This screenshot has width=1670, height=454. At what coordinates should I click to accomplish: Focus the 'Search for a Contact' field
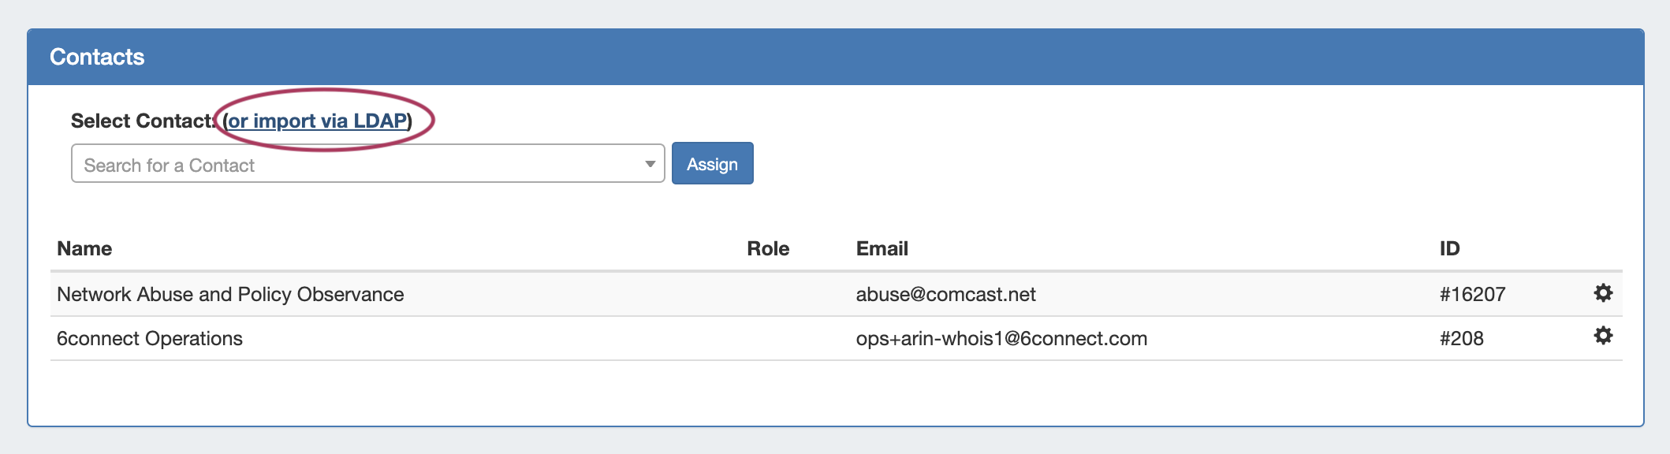(x=355, y=164)
